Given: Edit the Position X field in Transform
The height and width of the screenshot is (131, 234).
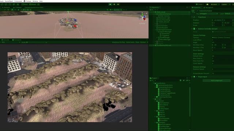Looking at the screenshot, I should click(218, 20).
